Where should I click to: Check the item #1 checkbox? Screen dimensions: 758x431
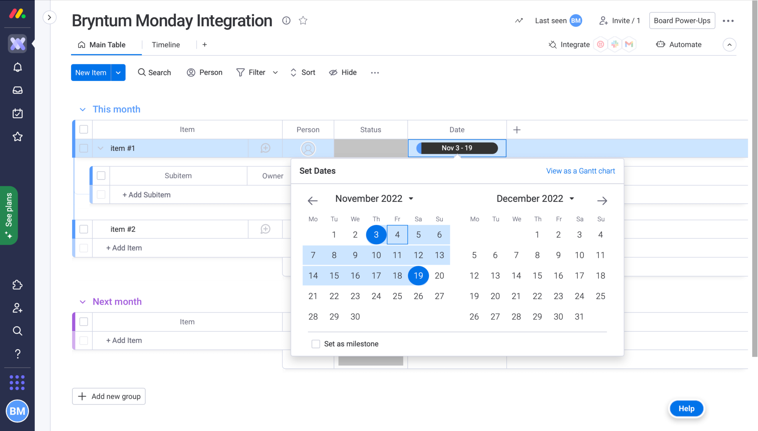pos(84,148)
